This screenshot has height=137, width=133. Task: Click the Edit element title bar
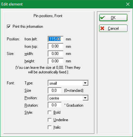[62, 4]
